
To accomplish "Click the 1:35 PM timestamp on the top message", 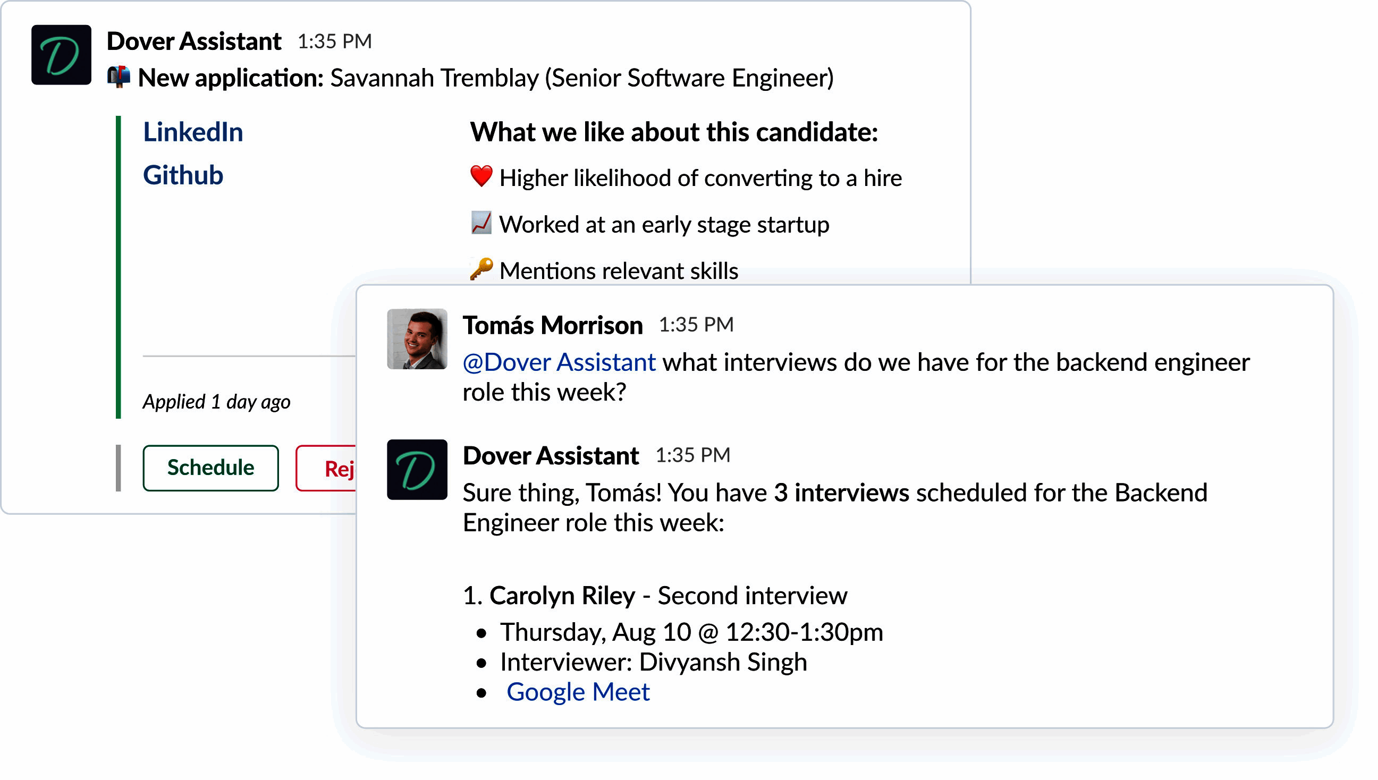I will pos(334,41).
